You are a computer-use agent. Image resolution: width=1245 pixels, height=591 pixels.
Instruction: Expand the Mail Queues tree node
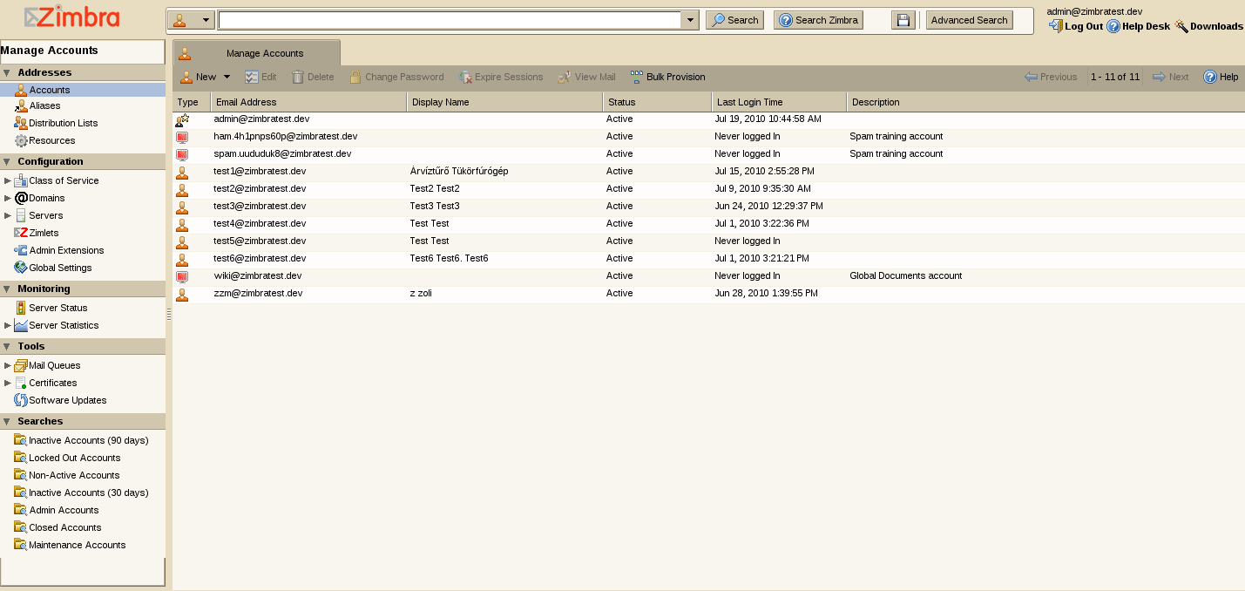point(8,365)
